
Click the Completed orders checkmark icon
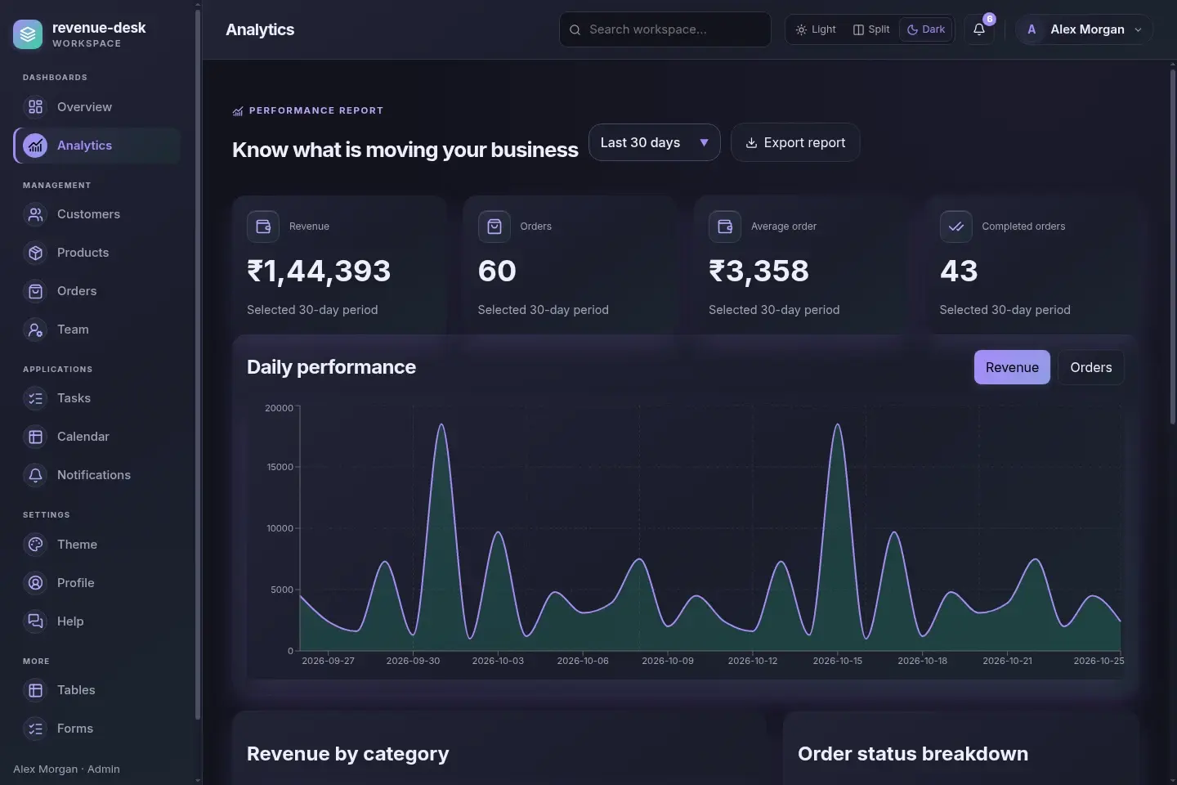pos(955,227)
